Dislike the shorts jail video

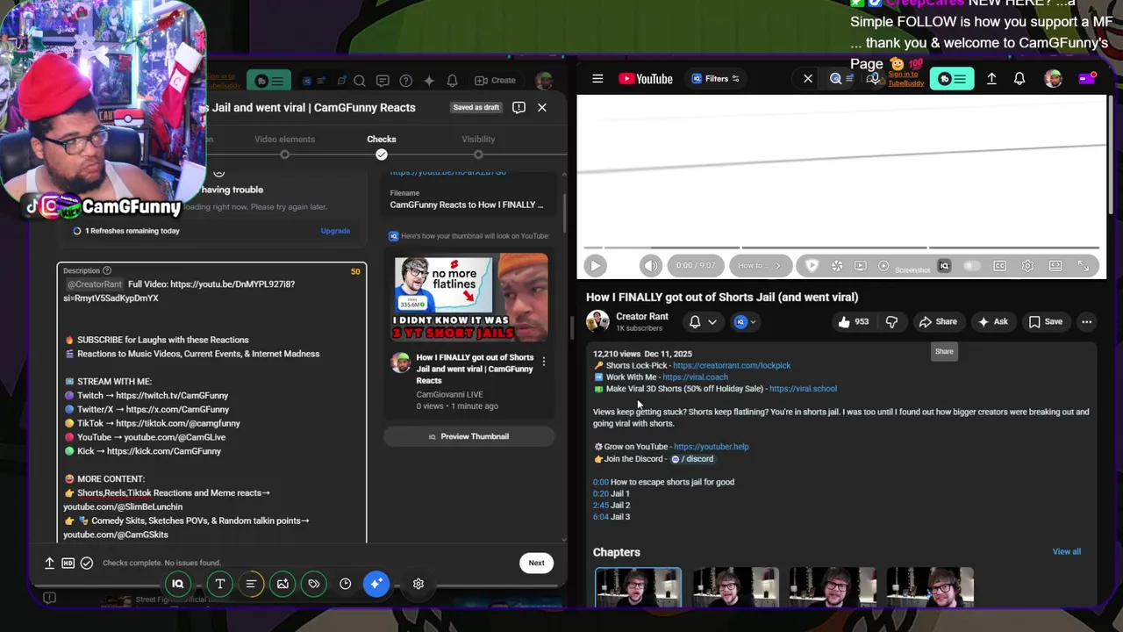pyautogui.click(x=891, y=322)
